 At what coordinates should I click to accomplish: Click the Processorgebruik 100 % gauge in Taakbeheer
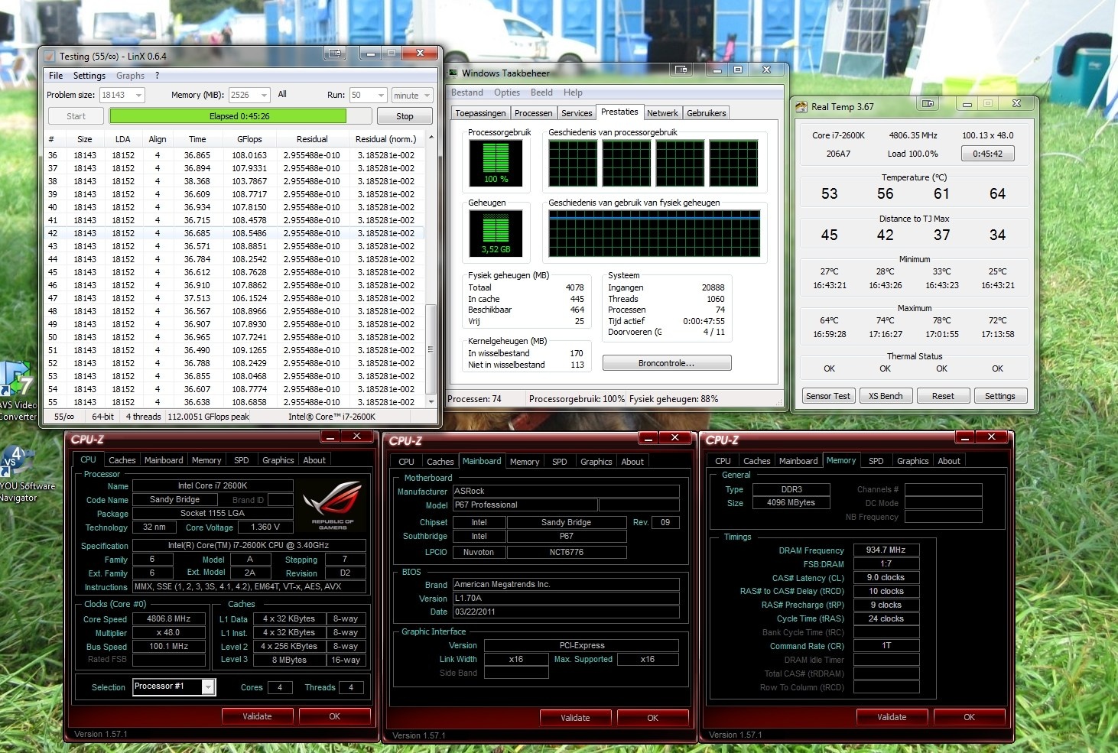496,163
